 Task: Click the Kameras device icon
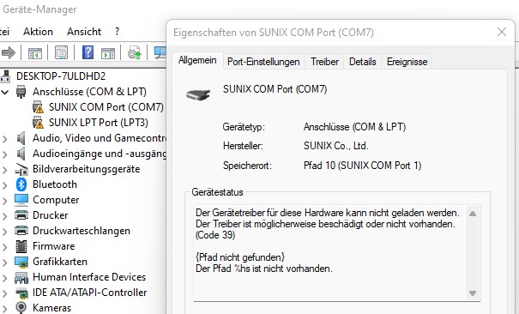click(21, 307)
